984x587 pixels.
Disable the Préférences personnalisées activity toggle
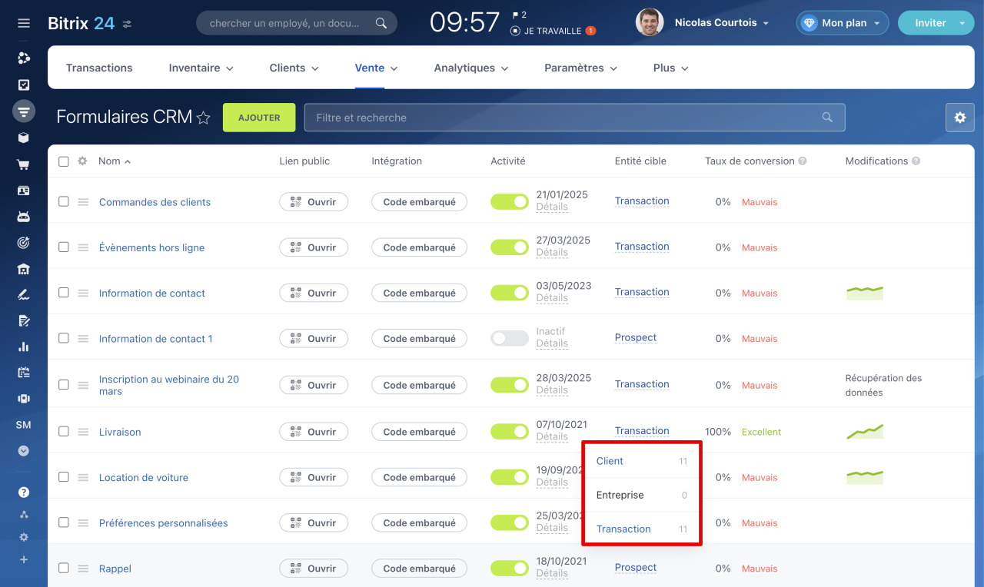point(510,523)
